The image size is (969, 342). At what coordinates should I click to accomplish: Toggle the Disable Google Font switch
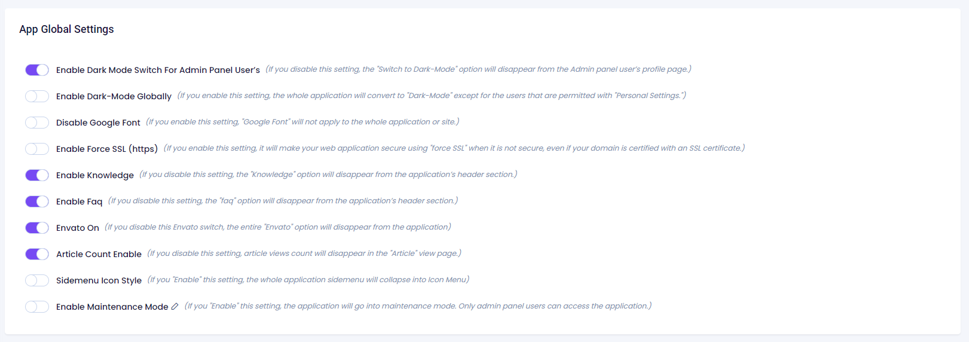pyautogui.click(x=37, y=123)
